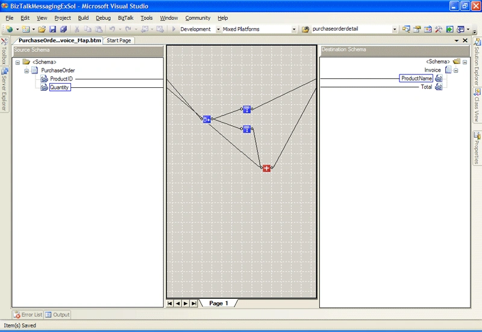This screenshot has height=332, width=482.
Task: Go to the last grid page
Action: pos(193,304)
